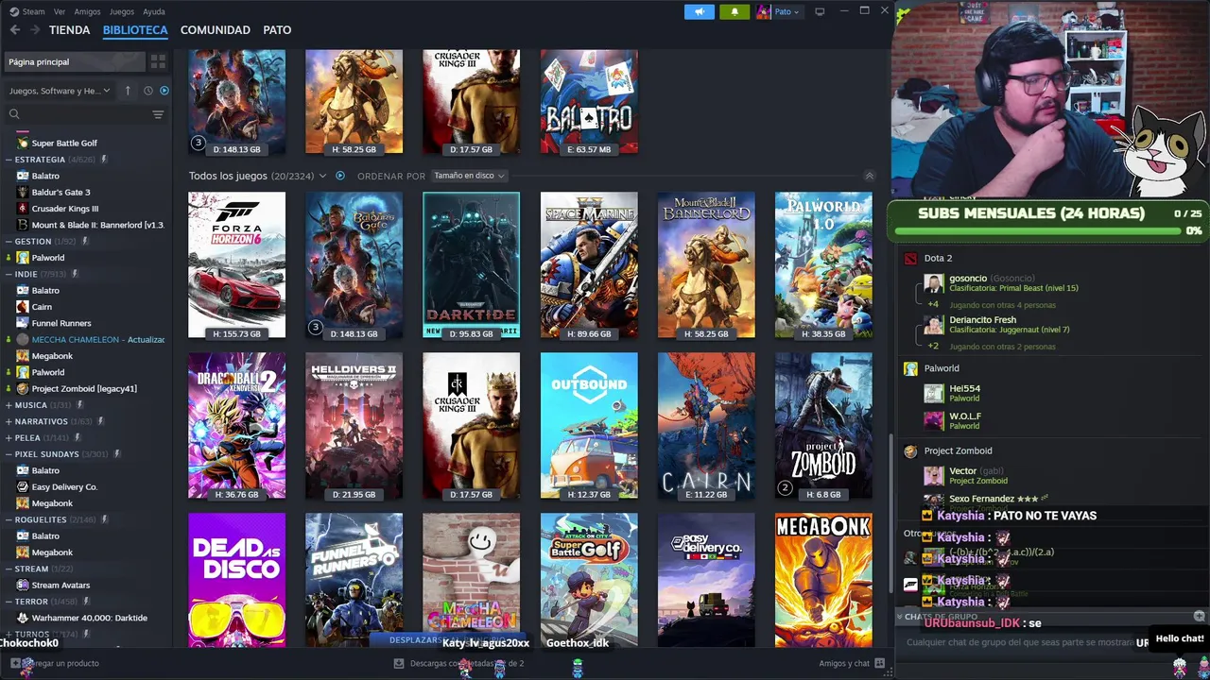Click friend "Vector" in the friends list
Viewport: 1210px width, 680px height.
click(x=963, y=470)
